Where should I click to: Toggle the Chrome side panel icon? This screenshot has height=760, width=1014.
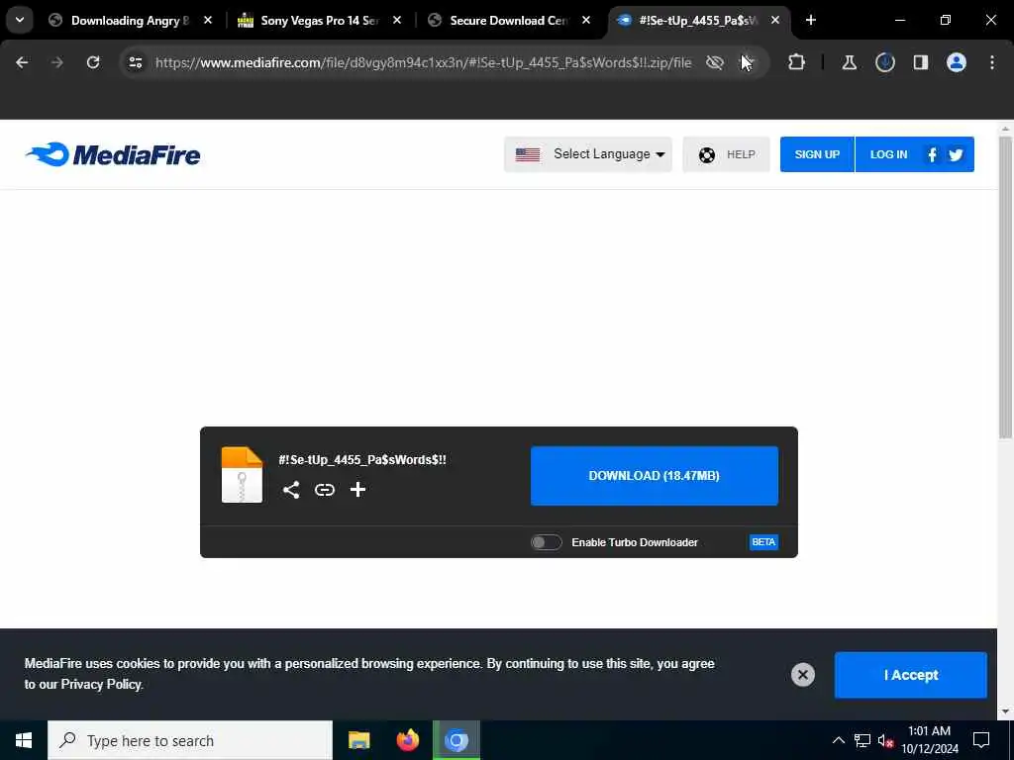pos(921,62)
